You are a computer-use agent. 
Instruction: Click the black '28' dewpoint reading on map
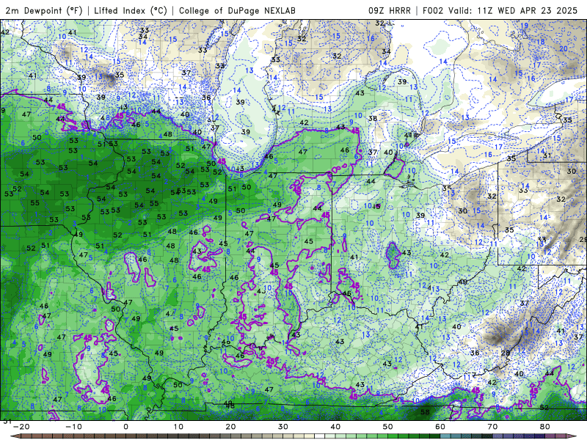click(506, 353)
